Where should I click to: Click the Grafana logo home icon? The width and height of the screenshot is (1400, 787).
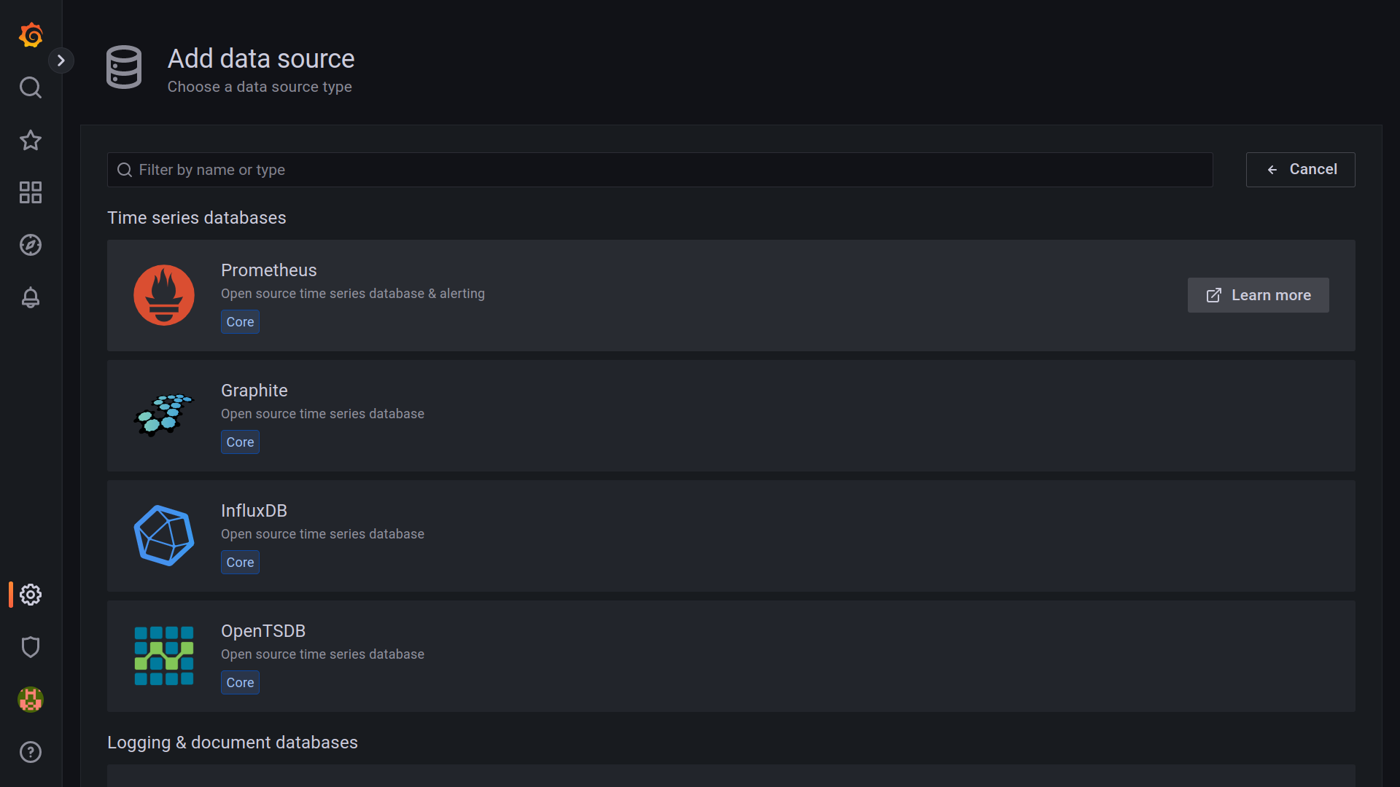point(31,35)
